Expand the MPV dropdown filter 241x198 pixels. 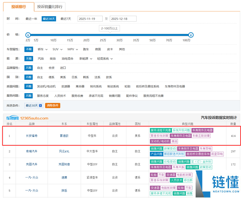coord(72,49)
